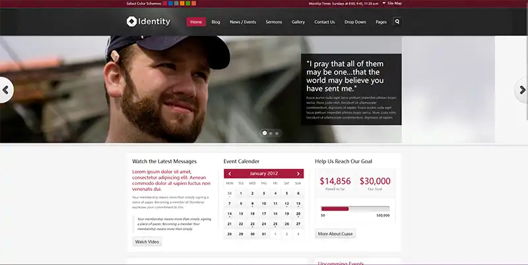Go to the News / Events page
528x265 pixels.
pos(243,22)
